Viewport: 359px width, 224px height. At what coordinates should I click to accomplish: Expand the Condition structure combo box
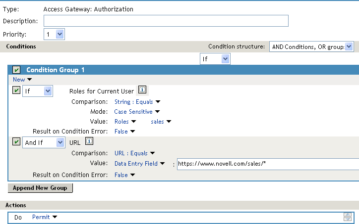311,46
